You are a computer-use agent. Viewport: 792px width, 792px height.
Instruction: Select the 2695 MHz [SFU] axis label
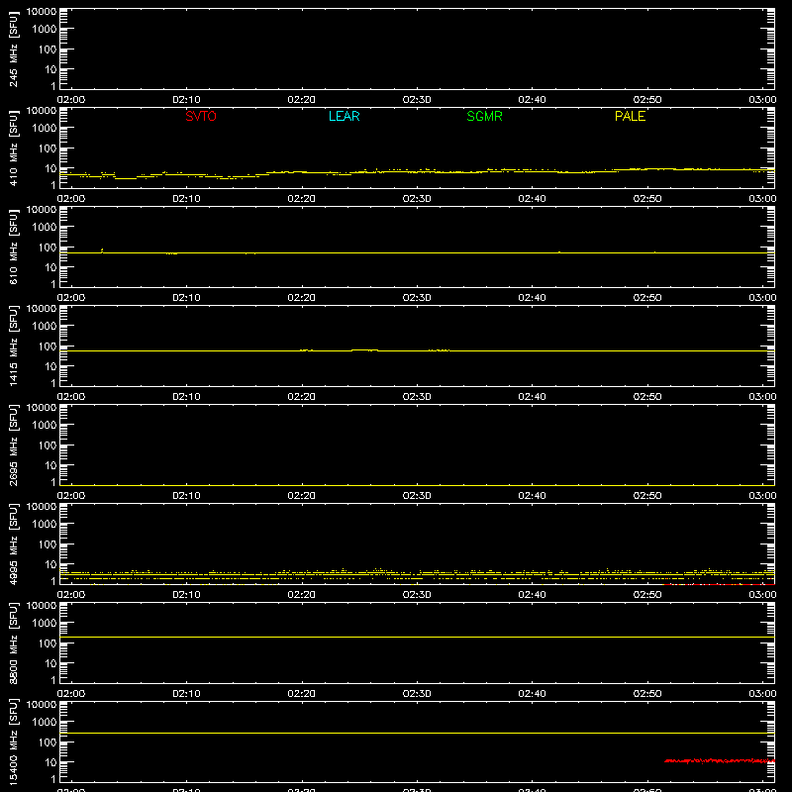point(13,445)
